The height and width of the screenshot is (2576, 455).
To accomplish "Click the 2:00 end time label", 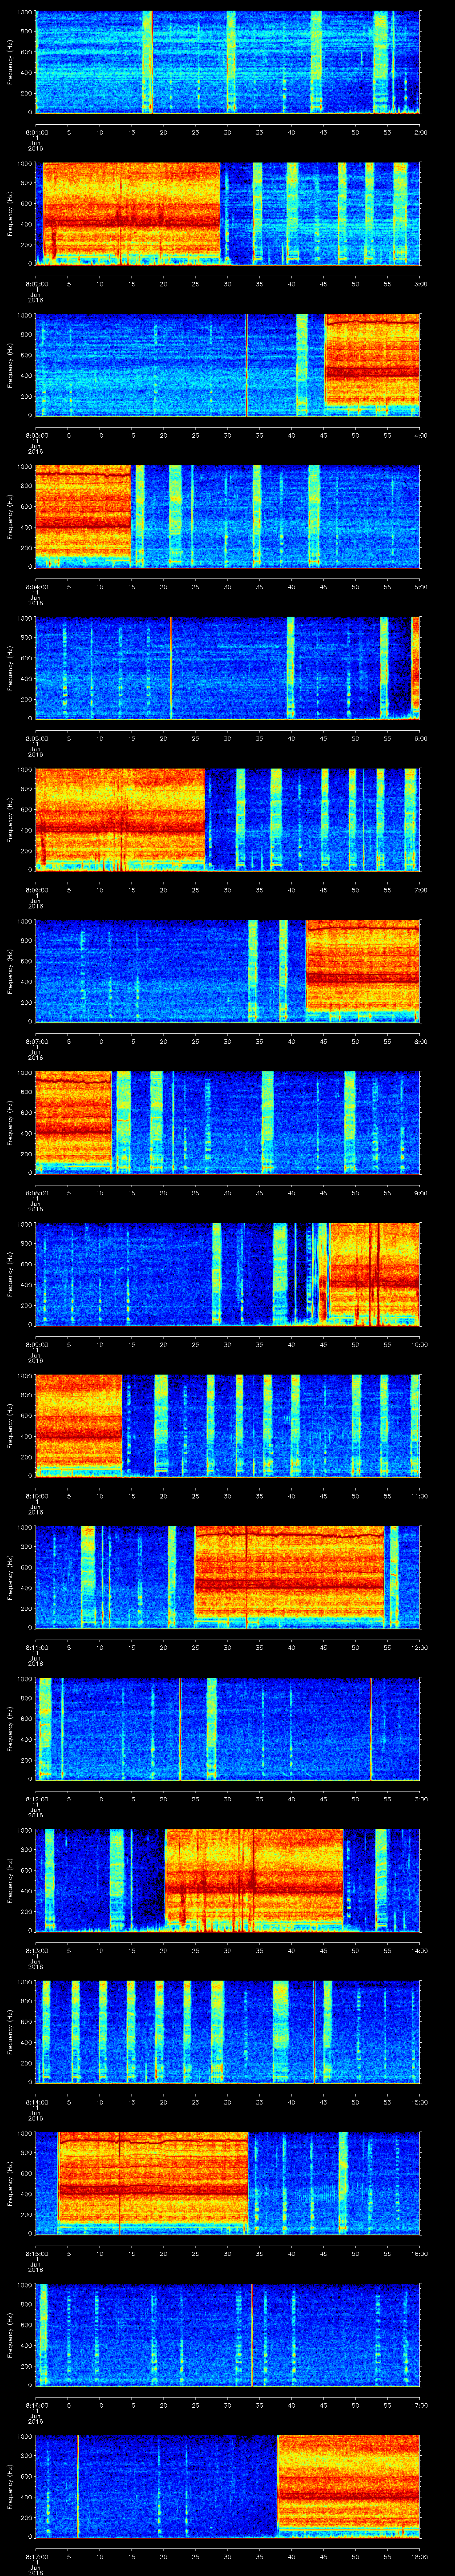I will point(420,132).
